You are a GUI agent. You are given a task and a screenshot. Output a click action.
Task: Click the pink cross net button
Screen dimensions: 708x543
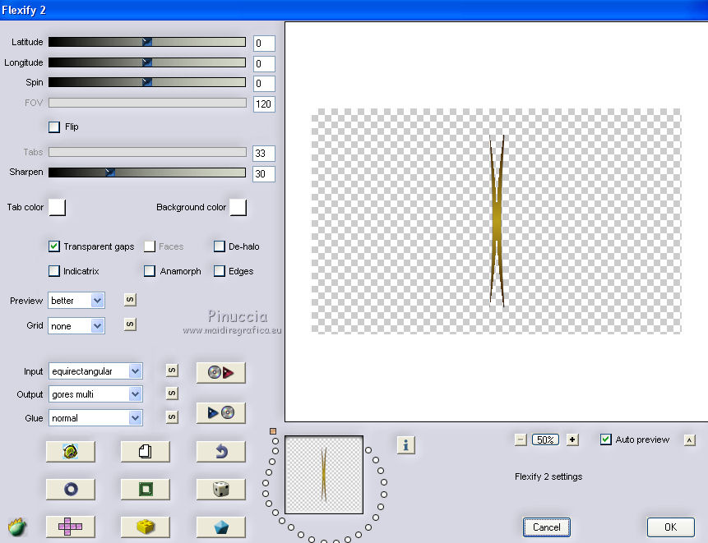tap(71, 527)
